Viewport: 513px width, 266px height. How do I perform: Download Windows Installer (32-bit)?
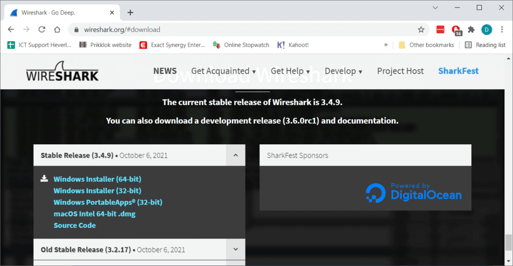pos(98,190)
